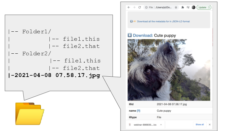Screen dimensions: 234x131
Task: Click the browser forward arrow
Action: click(134, 7)
